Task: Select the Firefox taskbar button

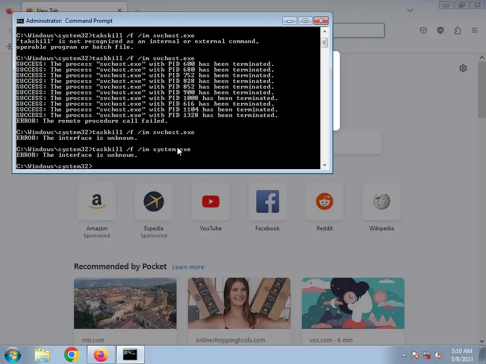Action: click(x=101, y=355)
